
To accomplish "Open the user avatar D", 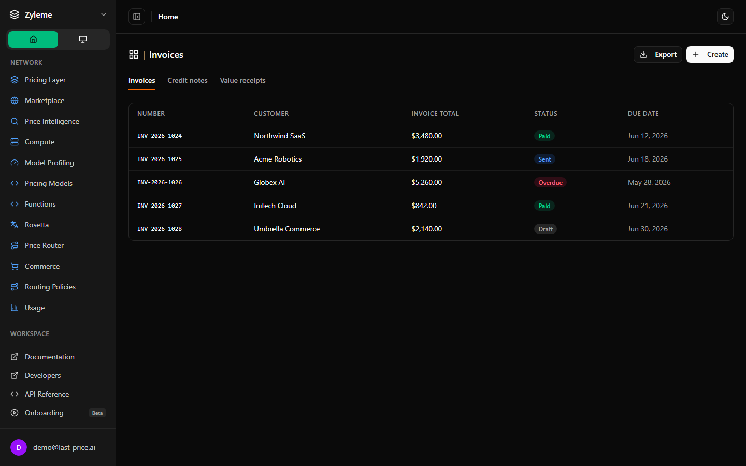I will click(x=19, y=447).
